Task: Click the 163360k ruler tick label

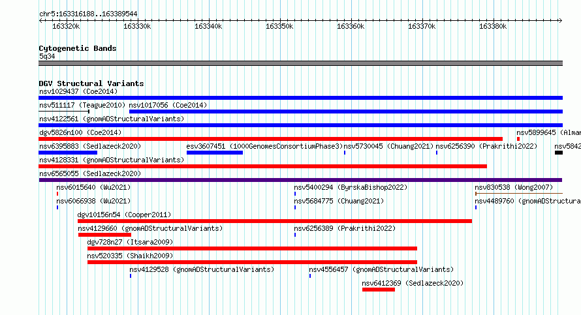Action: [x=351, y=26]
